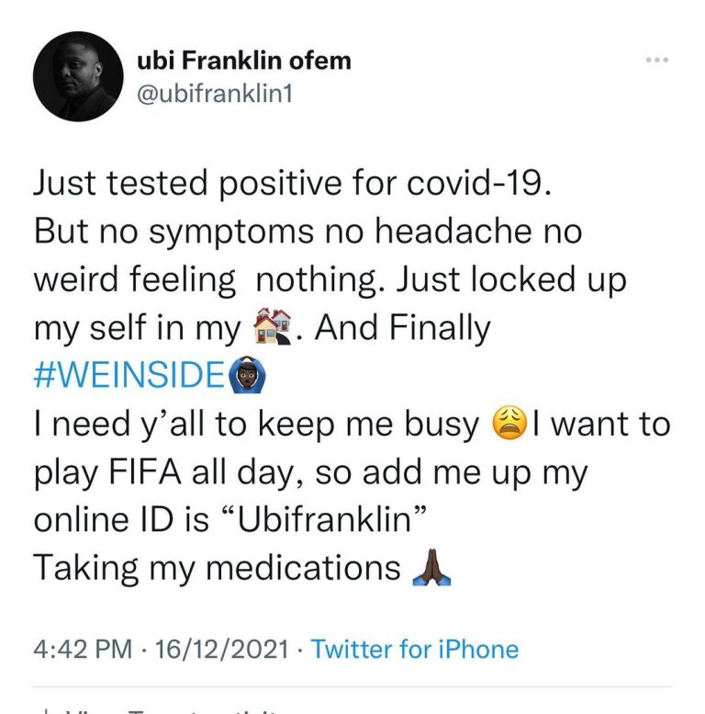The width and height of the screenshot is (705, 714).
Task: Tap ubi Franklin's profile picture
Action: coord(77,79)
